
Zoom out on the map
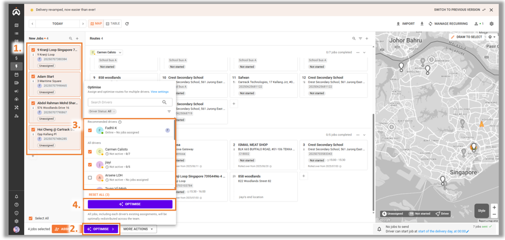tap(494, 215)
